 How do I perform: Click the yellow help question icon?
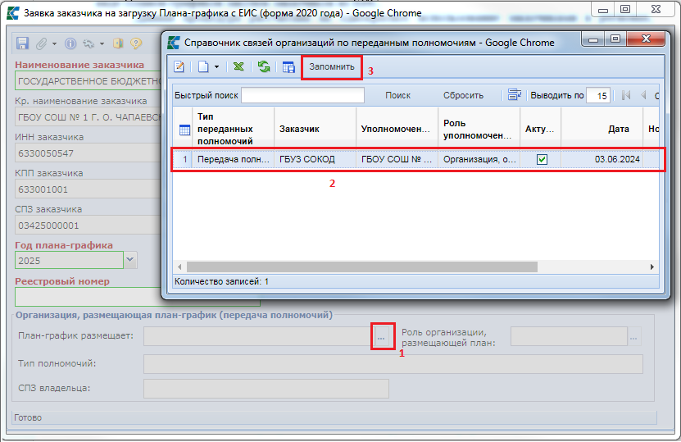click(136, 43)
